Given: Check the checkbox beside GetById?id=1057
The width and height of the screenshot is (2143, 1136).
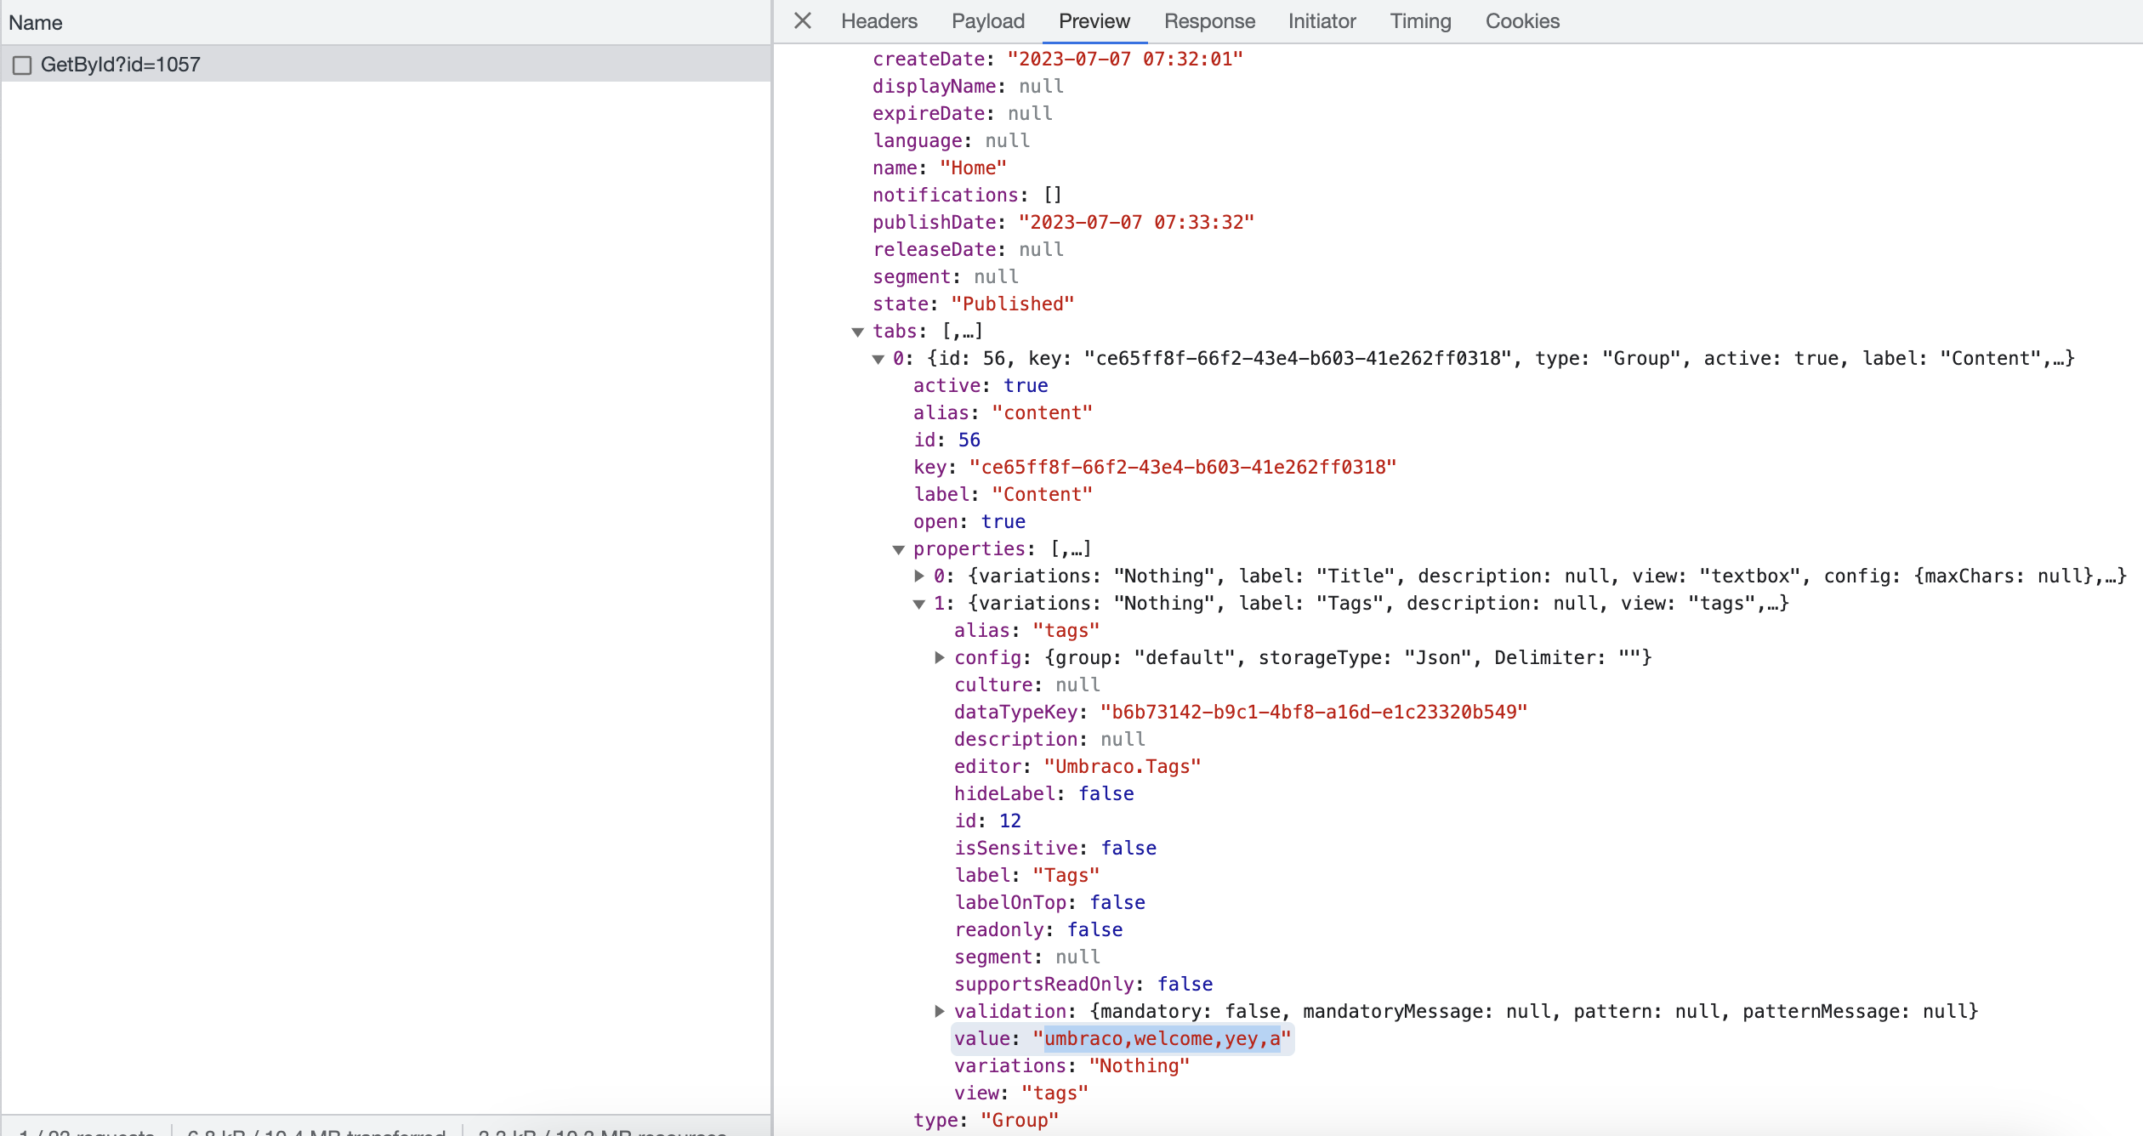Looking at the screenshot, I should pos(23,64).
